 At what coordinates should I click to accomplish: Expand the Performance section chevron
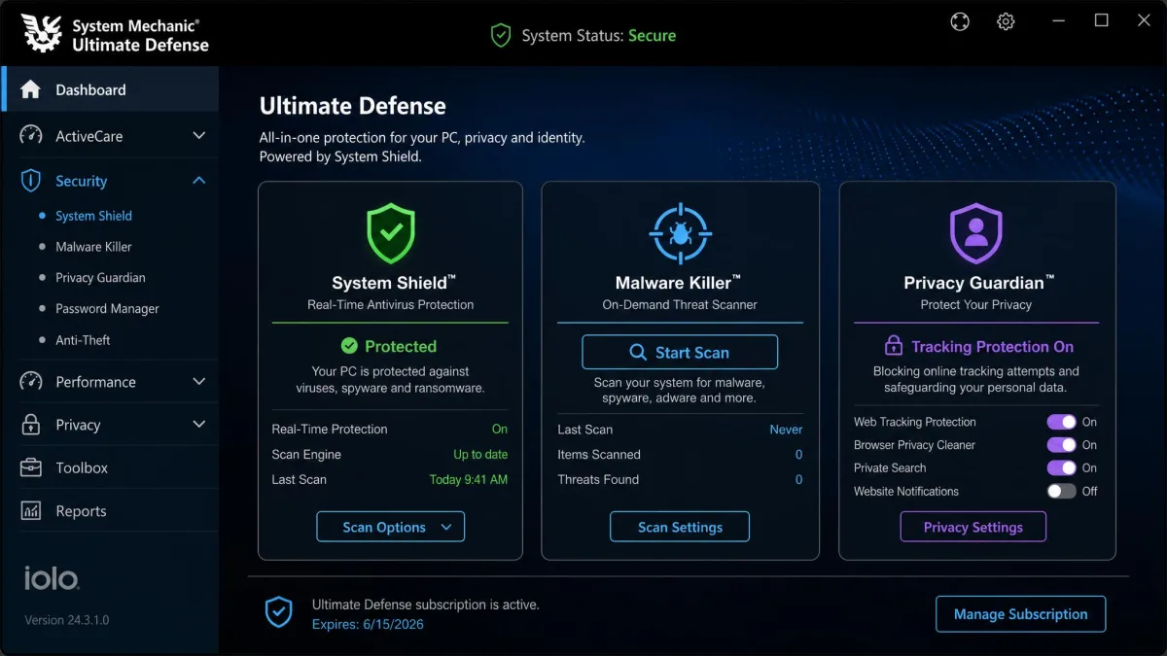click(x=199, y=382)
